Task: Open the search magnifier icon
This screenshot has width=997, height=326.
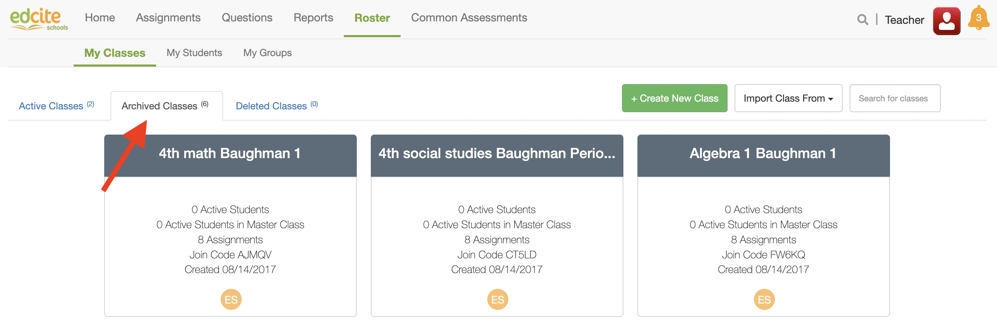Action: [862, 20]
